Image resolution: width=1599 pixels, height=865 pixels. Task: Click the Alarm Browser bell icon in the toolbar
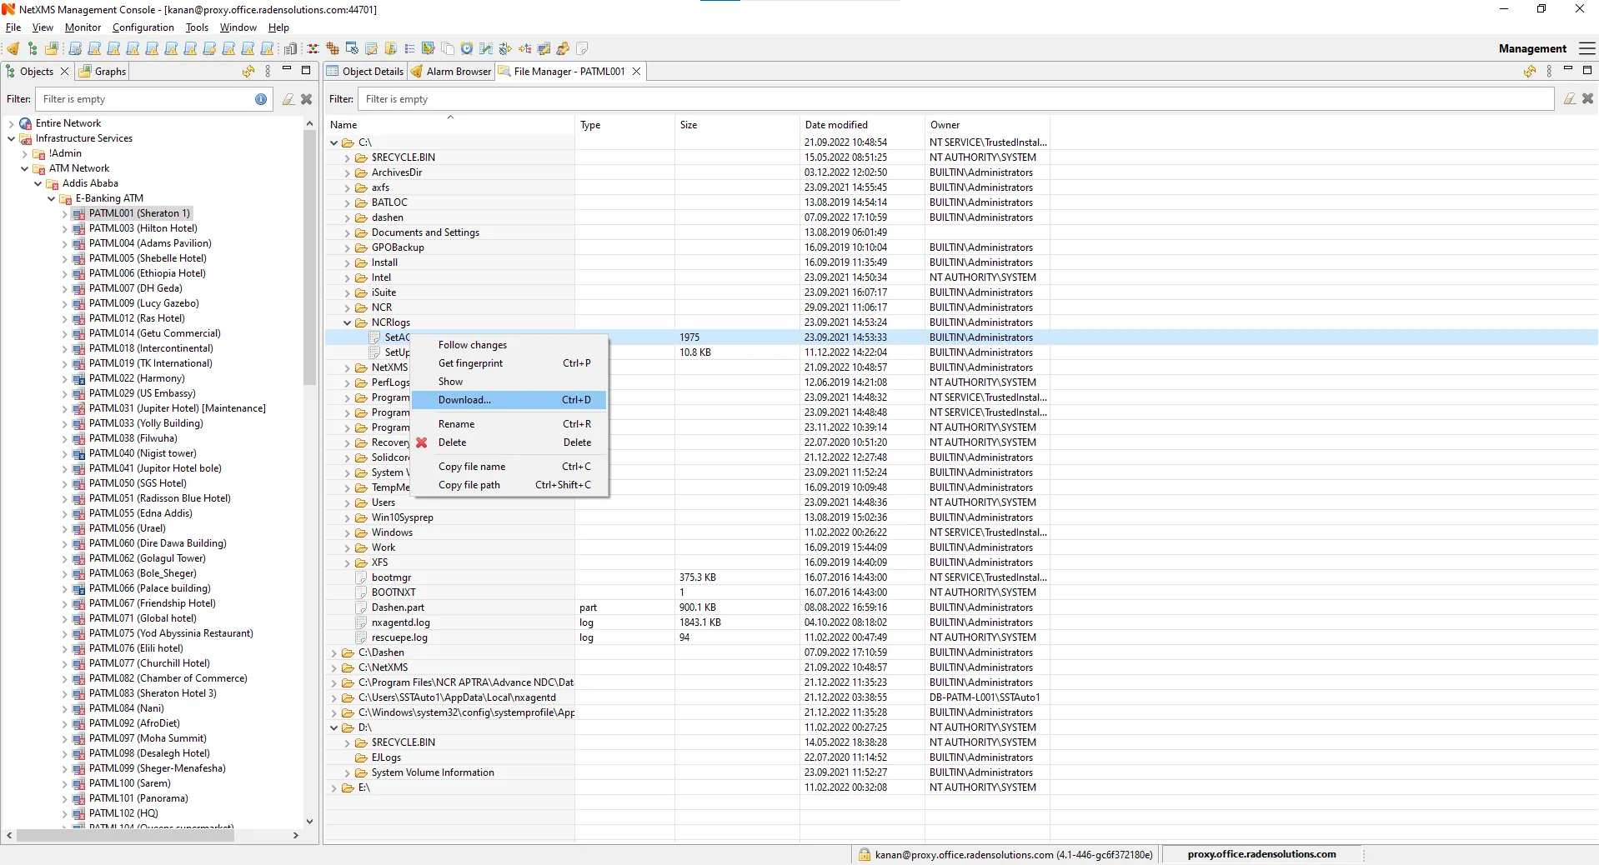click(x=13, y=49)
